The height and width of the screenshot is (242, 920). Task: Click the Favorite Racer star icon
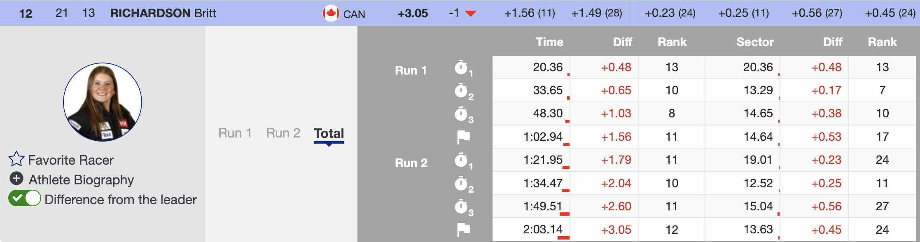pyautogui.click(x=16, y=159)
